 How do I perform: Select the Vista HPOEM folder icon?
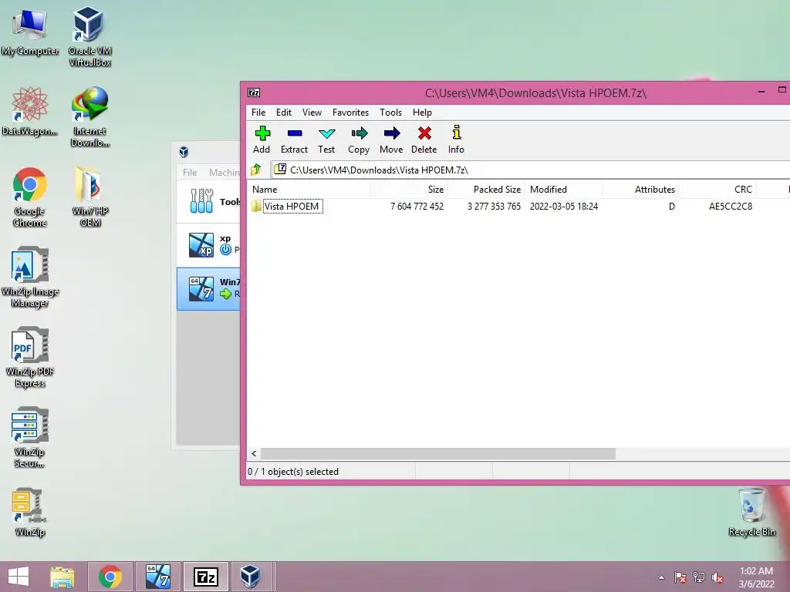(x=256, y=206)
